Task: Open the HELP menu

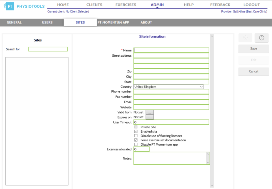Action: 189,5
